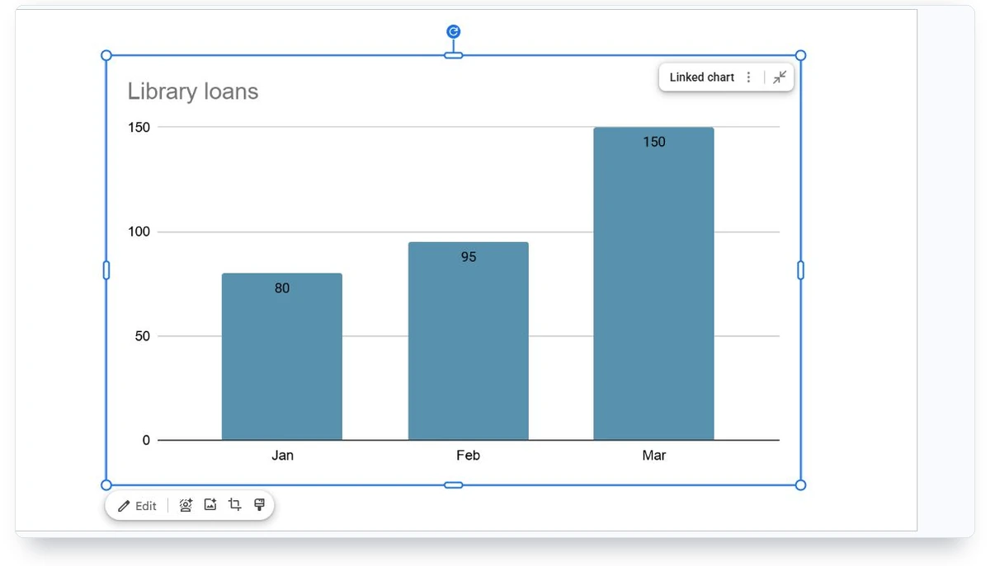Click the top-middle edge selection handle
This screenshot has width=990, height=566.
(x=453, y=55)
